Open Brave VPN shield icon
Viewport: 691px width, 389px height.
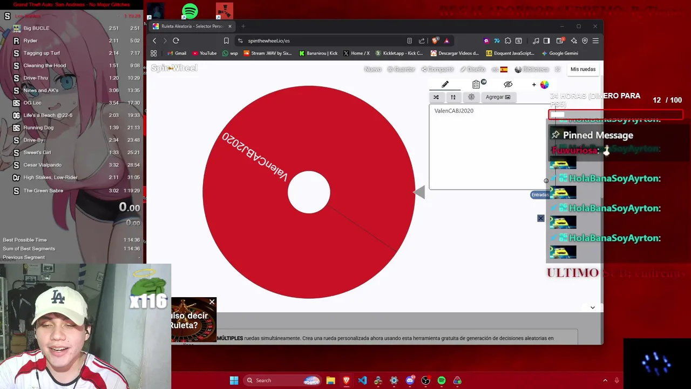coord(585,41)
